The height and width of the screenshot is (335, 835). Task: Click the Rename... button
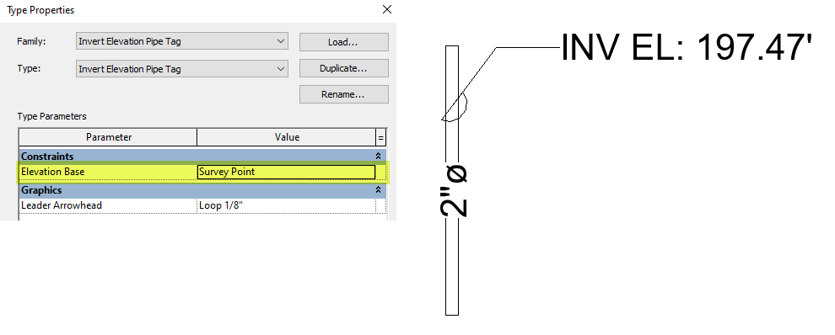343,94
